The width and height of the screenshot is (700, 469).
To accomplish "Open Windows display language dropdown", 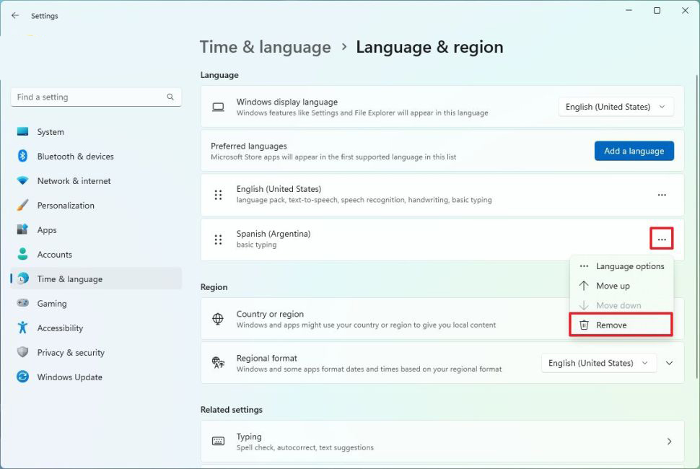I will pos(616,107).
